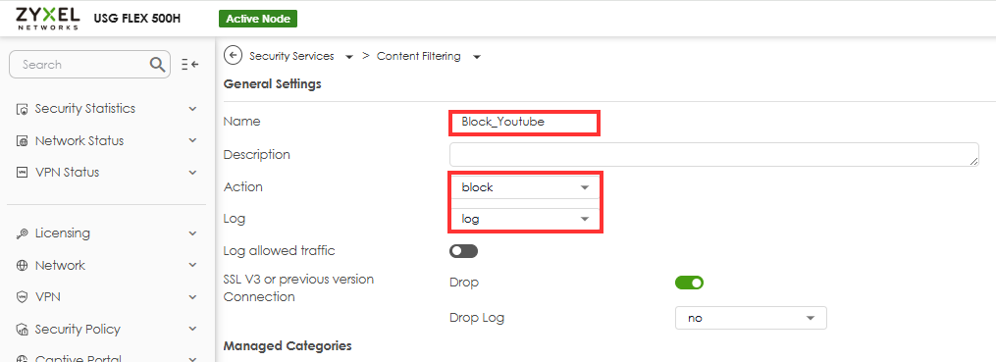Click the Network Status icon

click(22, 141)
